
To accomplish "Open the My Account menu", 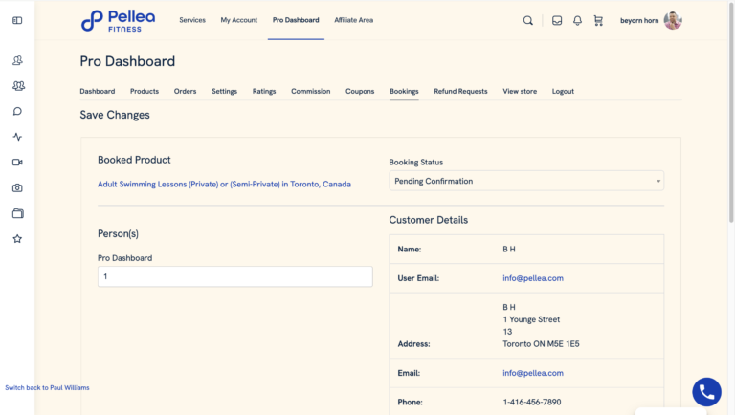I will [239, 20].
